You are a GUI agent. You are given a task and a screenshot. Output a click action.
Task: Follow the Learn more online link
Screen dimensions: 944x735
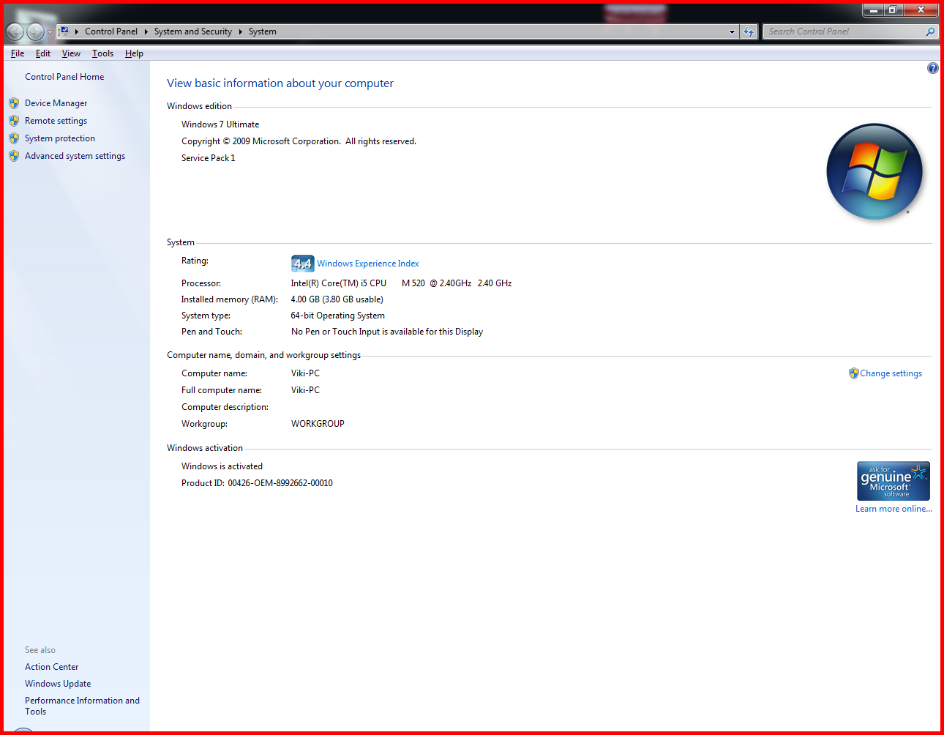tap(894, 509)
